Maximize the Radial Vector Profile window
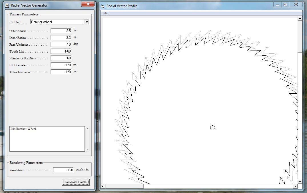 click(x=285, y=5)
